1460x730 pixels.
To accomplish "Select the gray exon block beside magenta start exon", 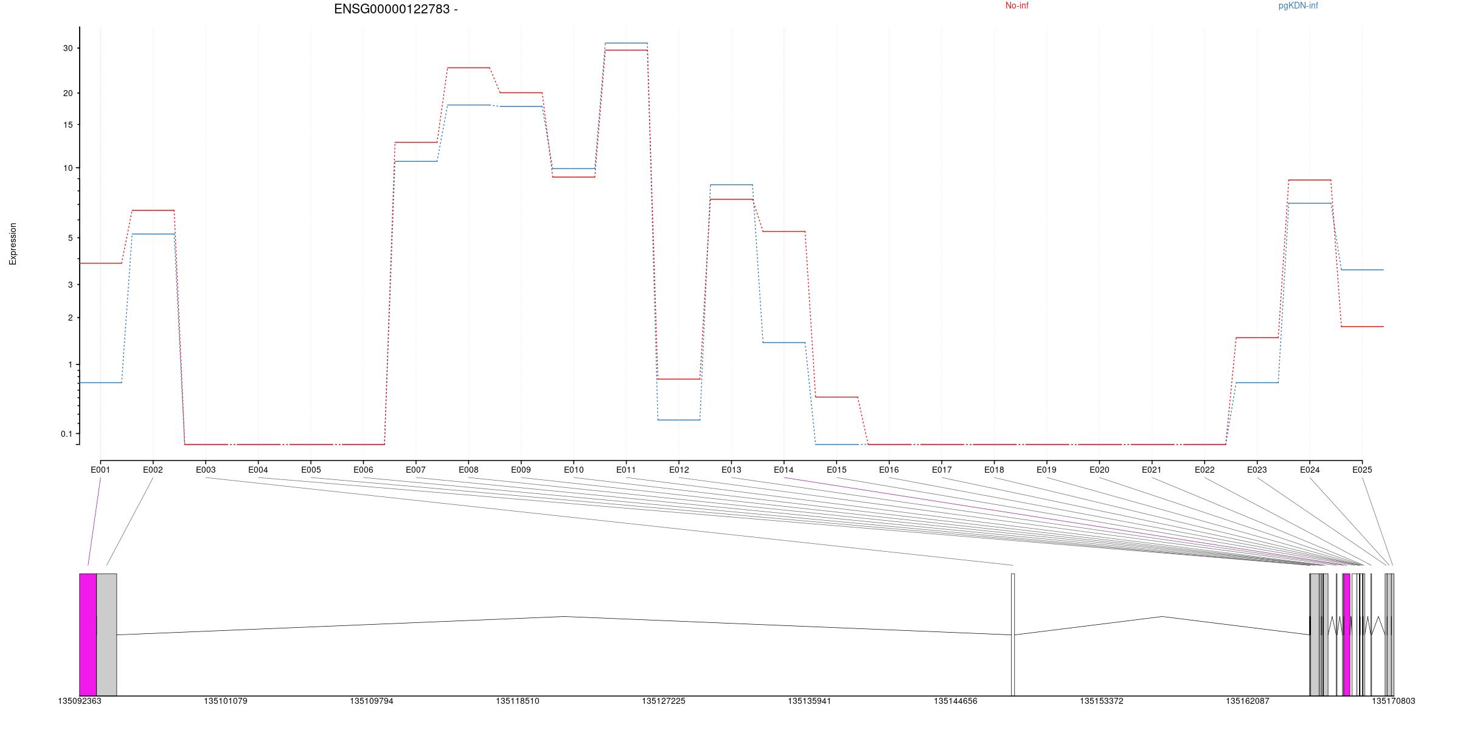I will [106, 634].
